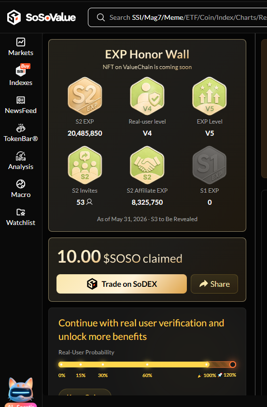Click the 100% marker on probability bar
Screen dimensions: 267x407
point(207,365)
